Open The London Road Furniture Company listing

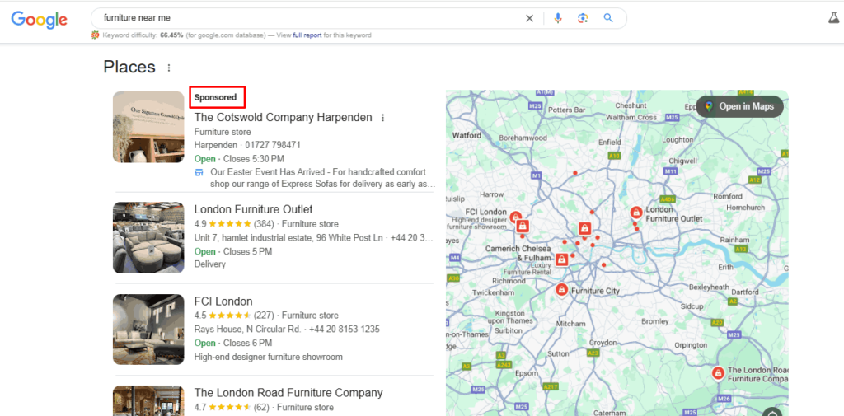288,393
